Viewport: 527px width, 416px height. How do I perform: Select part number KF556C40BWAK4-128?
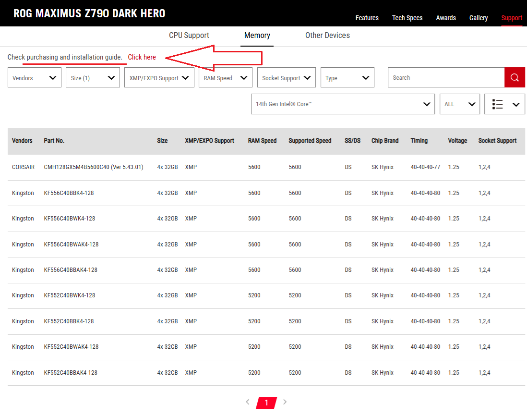(71, 245)
